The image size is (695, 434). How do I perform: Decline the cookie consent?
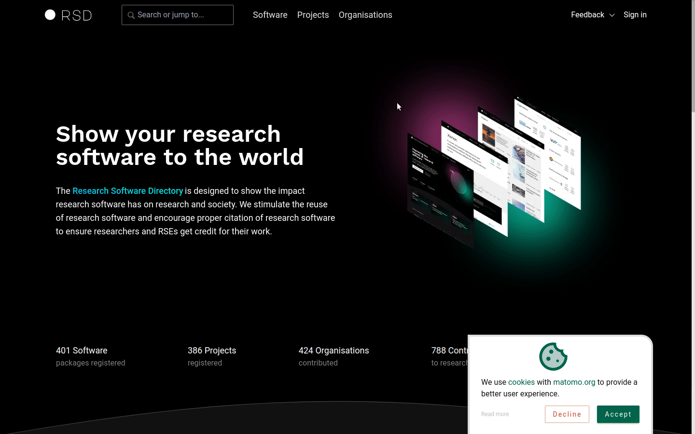tap(567, 414)
